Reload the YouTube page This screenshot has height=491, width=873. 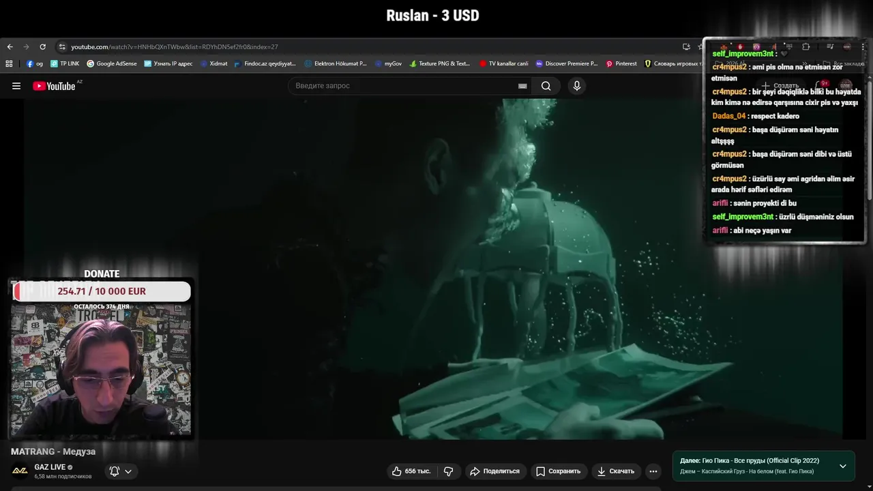point(42,47)
